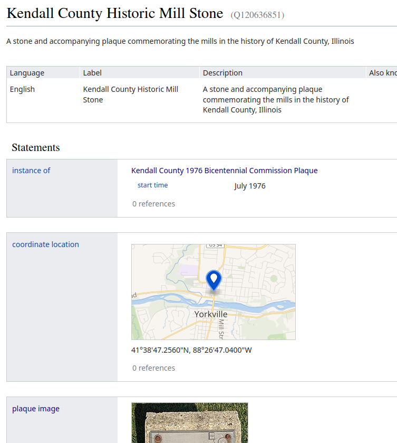This screenshot has height=443, width=397.
Task: Click the "Also known" column header
Action: coord(382,73)
